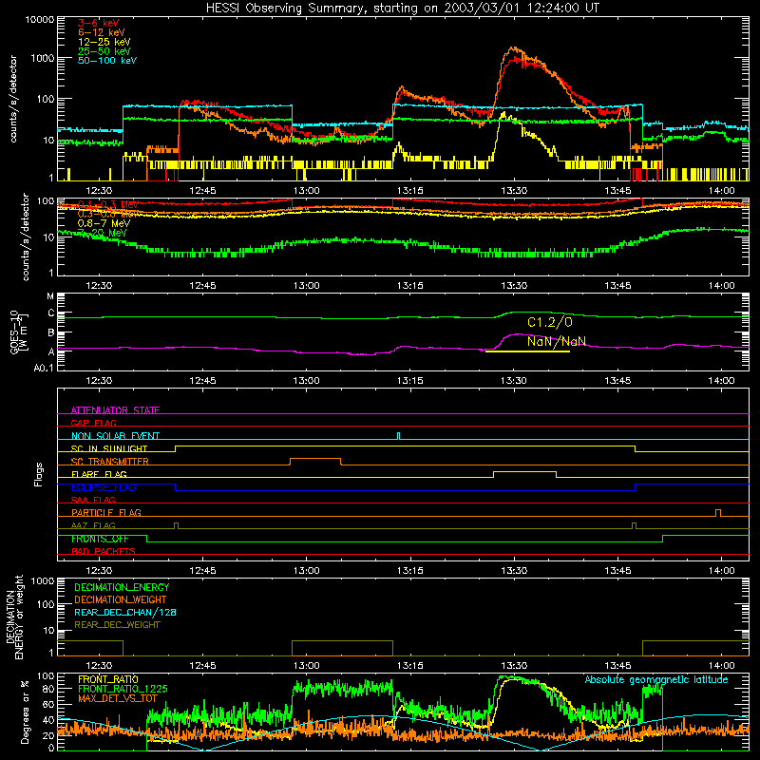
Task: Click the yellow flare interval bar in GOES panel
Action: click(527, 351)
